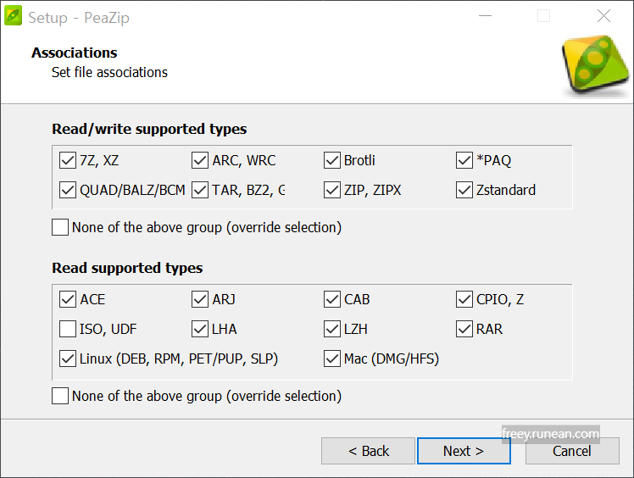The image size is (634, 478).
Task: Click the PeaZip icon in title bar
Action: coord(13,16)
